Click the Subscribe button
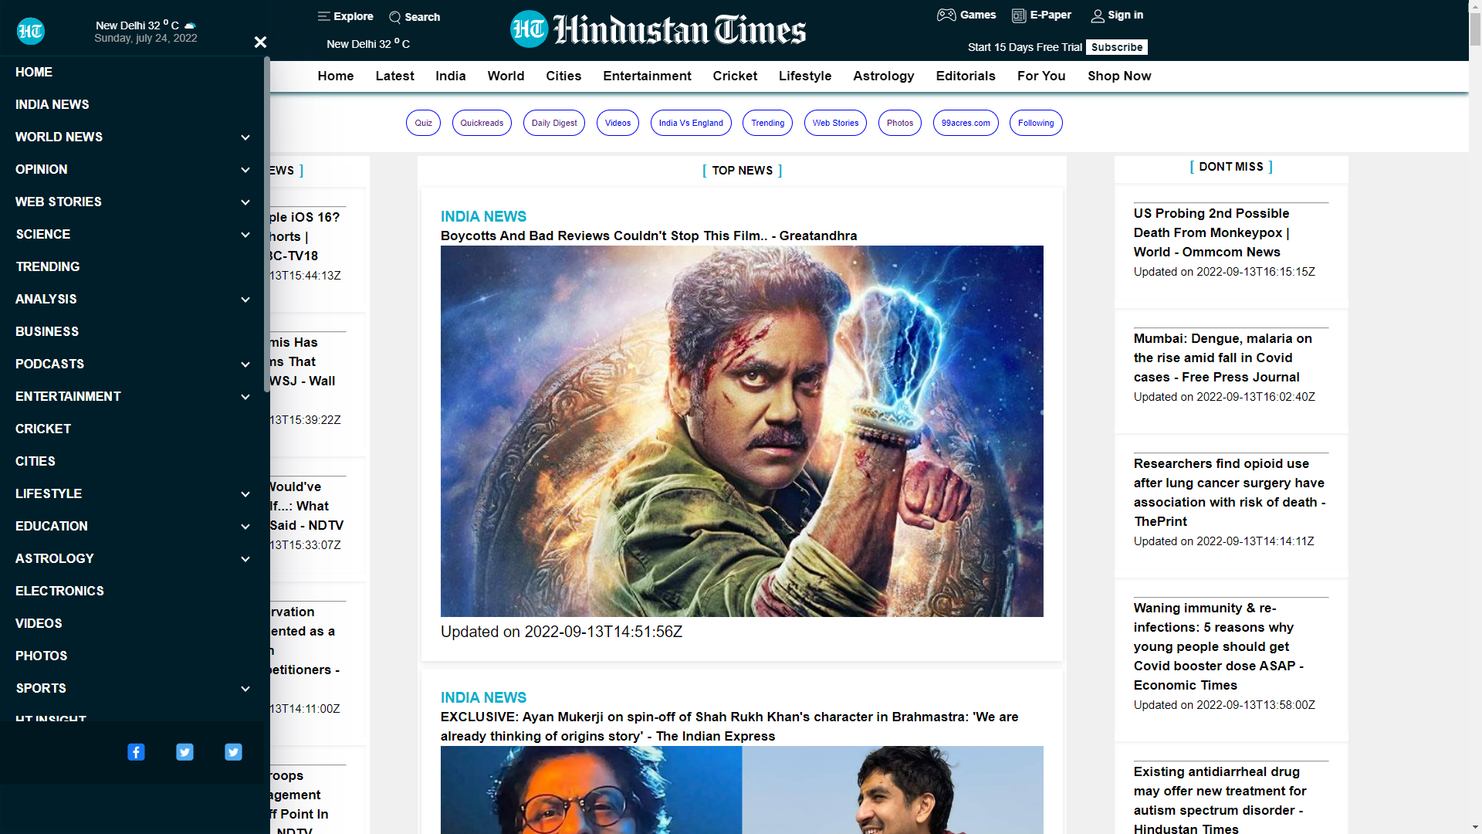The image size is (1482, 834). (1116, 47)
